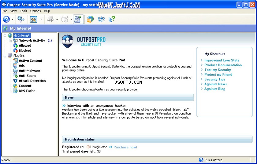Image resolution: width=257 pixels, height=164 pixels.
Task: Click the Plug-Ins monitor icon
Action: [10, 56]
